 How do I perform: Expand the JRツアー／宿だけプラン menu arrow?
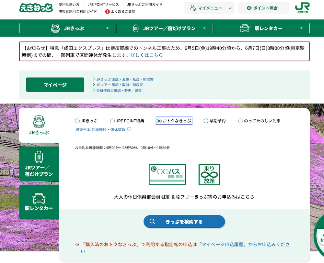(204, 28)
